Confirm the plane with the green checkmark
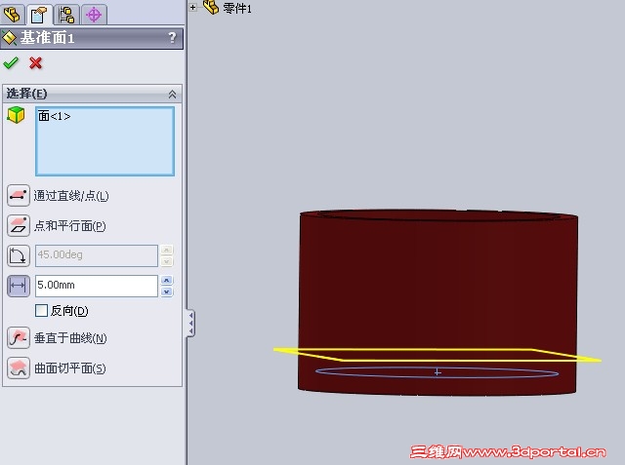Screen dimensions: 625x465 click(x=11, y=62)
